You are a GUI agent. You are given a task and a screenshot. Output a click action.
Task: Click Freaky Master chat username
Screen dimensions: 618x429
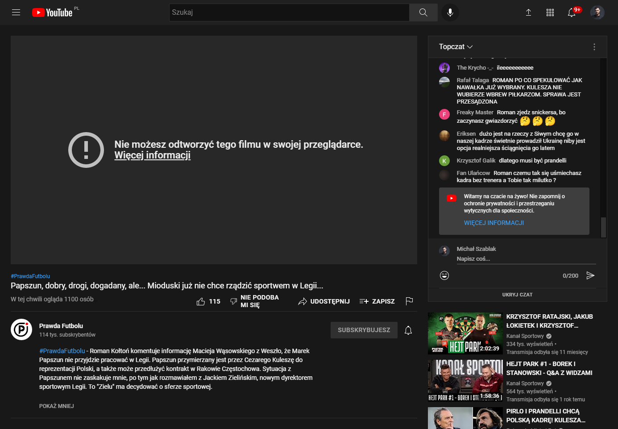475,112
